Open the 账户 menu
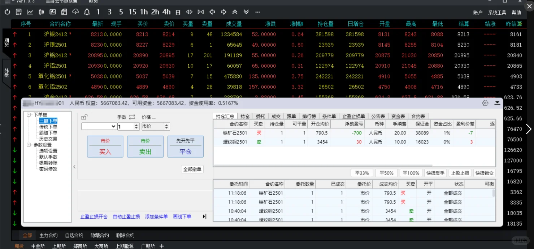This screenshot has width=534, height=249. tap(478, 13)
